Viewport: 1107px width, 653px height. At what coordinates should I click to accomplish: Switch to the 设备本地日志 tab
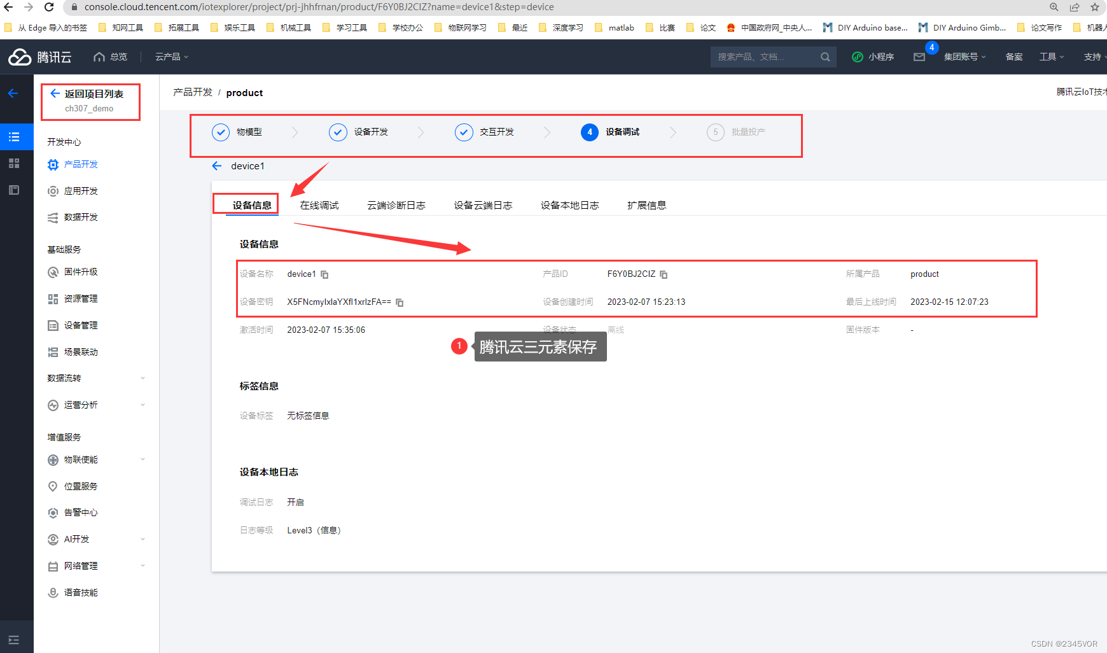pyautogui.click(x=570, y=205)
